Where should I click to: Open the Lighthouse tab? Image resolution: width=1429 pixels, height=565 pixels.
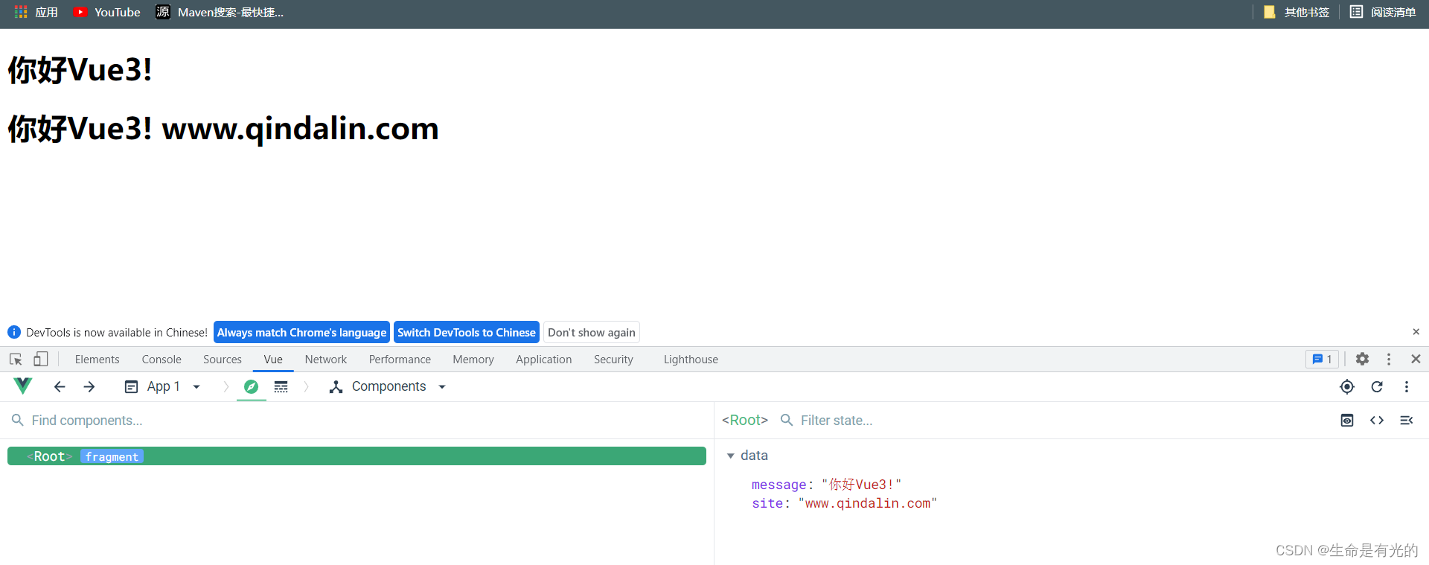(x=691, y=359)
